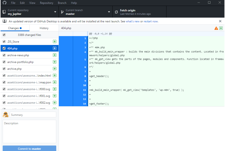Toggle the 3389 changed files checkbox
The image size is (225, 151).
[x=4, y=35]
